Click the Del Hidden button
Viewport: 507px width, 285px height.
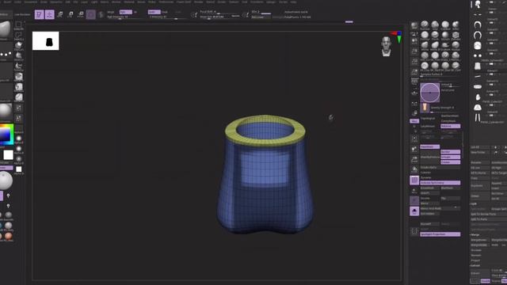[429, 214]
